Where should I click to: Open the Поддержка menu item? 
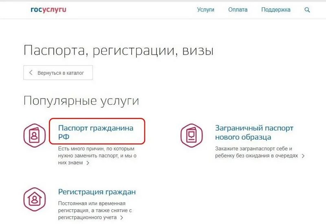pyautogui.click(x=276, y=10)
